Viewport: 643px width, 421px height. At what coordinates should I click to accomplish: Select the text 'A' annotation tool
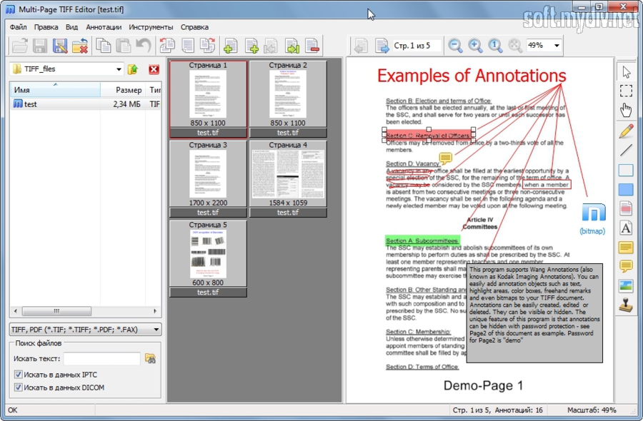pyautogui.click(x=626, y=228)
